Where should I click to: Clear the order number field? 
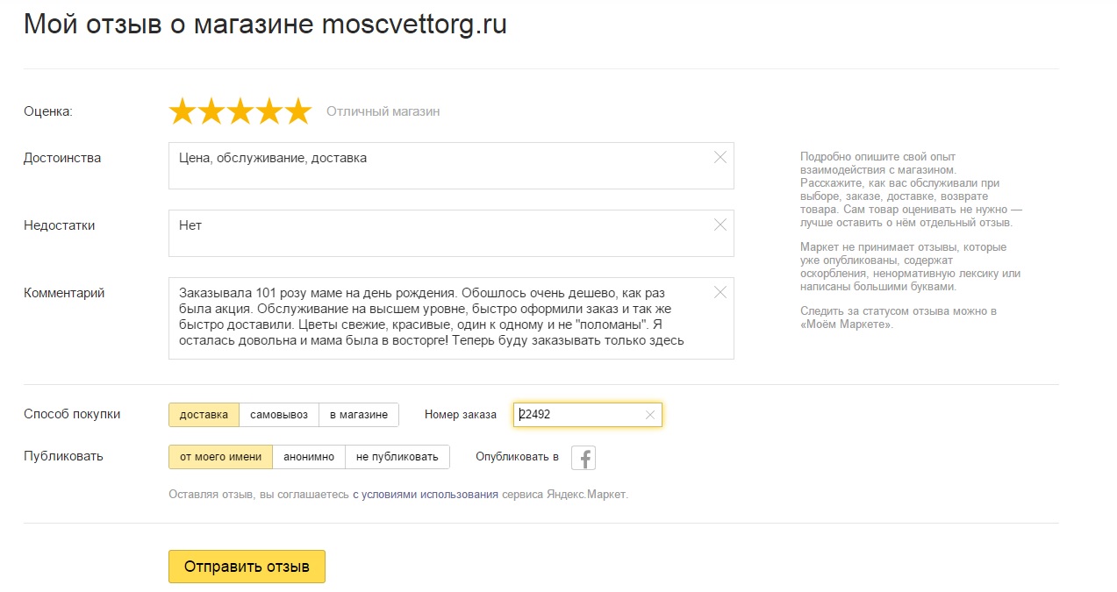(650, 415)
